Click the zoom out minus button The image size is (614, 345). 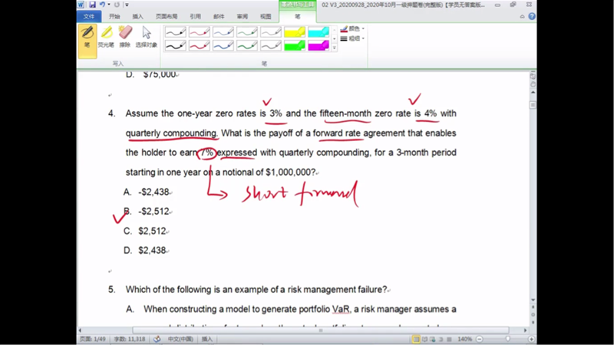pyautogui.click(x=479, y=339)
